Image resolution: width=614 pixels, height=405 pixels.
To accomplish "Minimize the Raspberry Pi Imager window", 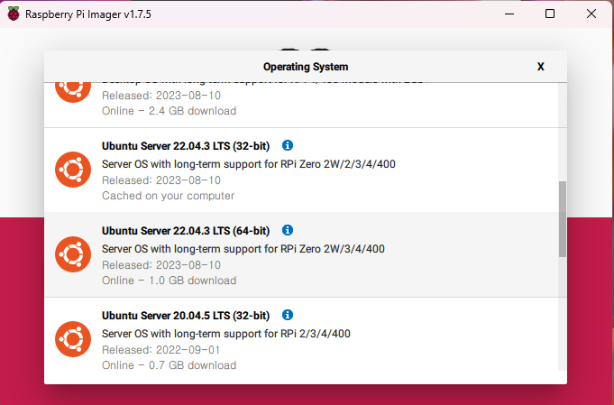I will pyautogui.click(x=509, y=14).
